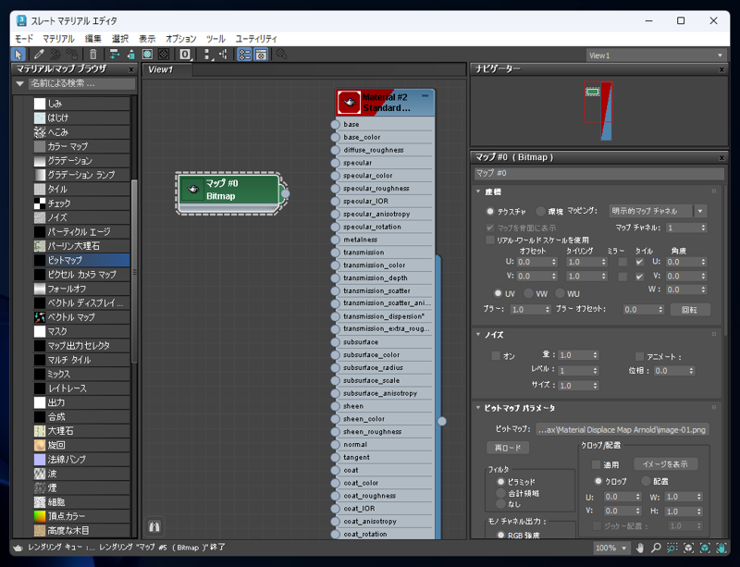
Task: Click the 名前による検索 search field
Action: click(82, 83)
